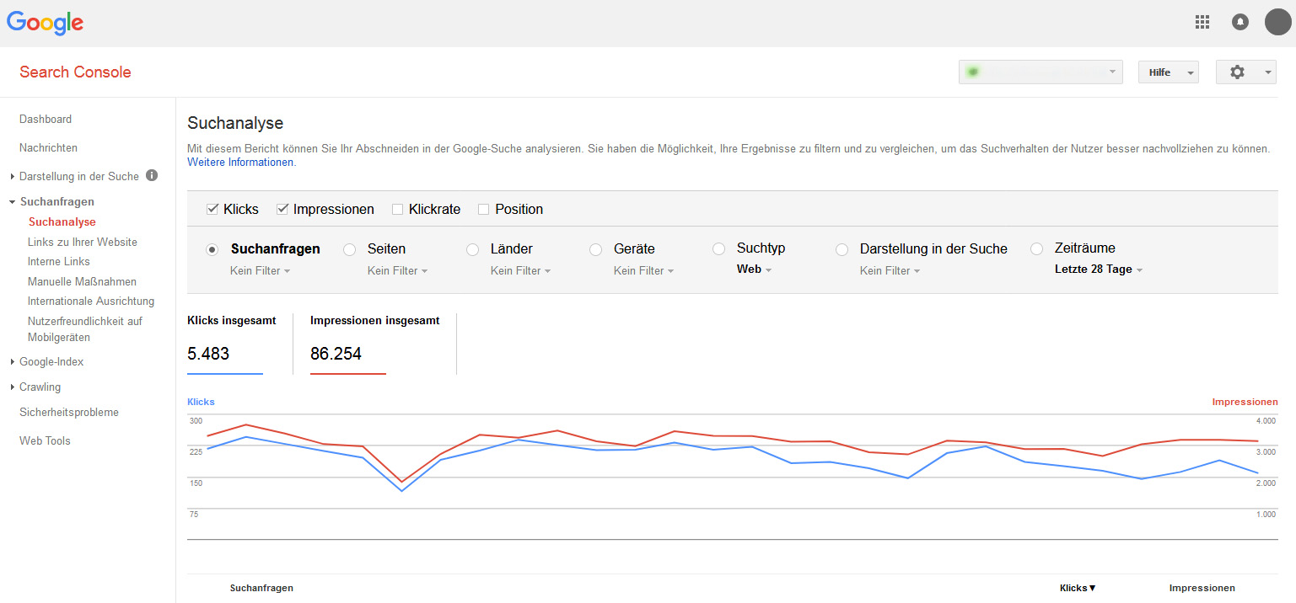Enable the Position checkbox

[484, 210]
